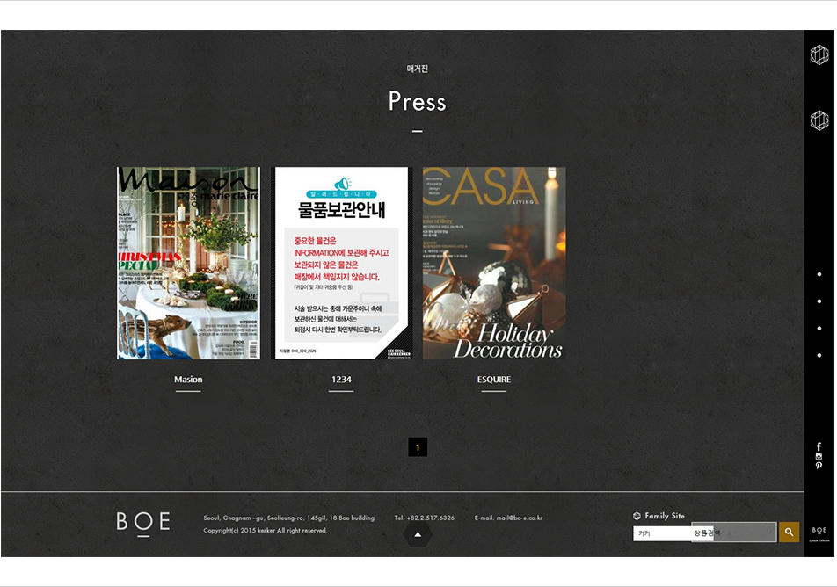Open the Masion title link

pos(188,380)
